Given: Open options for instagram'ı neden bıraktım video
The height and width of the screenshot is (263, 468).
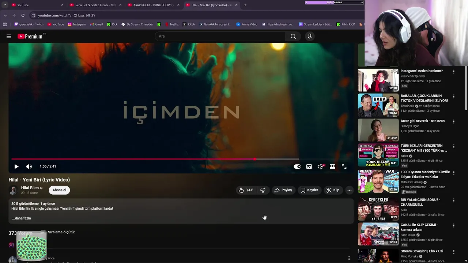Looking at the screenshot, I should [x=454, y=72].
